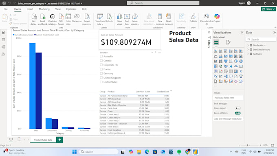Adjust the zoom level slider
Viewport: 277px width, 156px height.
pyautogui.click(x=248, y=145)
